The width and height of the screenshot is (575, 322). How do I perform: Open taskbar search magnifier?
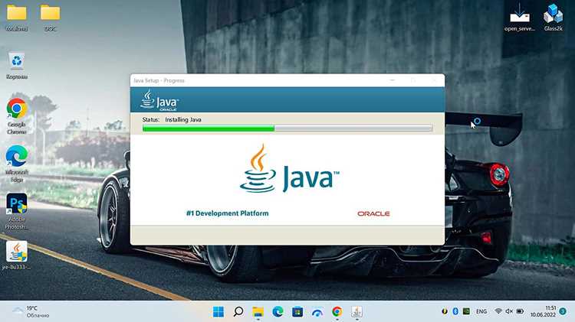click(238, 312)
